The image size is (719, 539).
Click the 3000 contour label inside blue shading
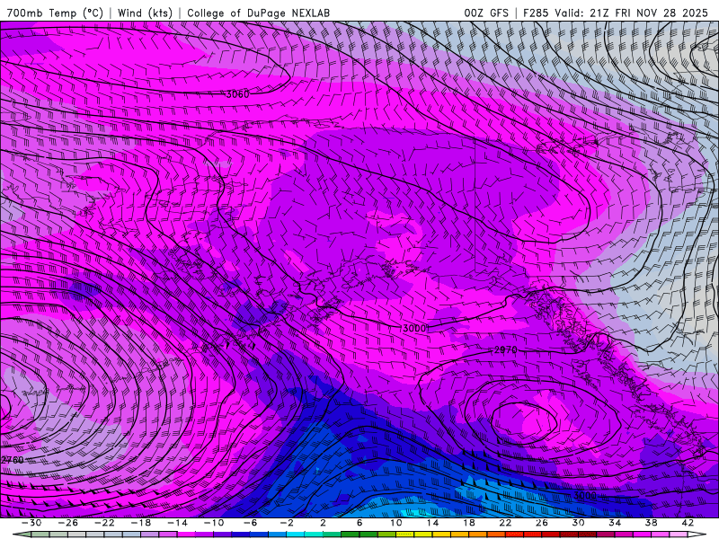point(585,496)
